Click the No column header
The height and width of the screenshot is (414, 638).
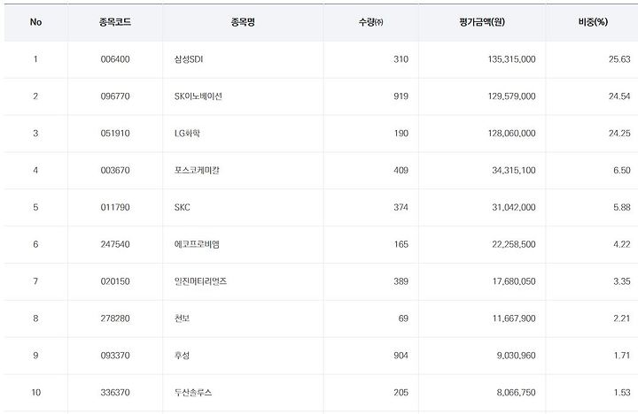35,22
